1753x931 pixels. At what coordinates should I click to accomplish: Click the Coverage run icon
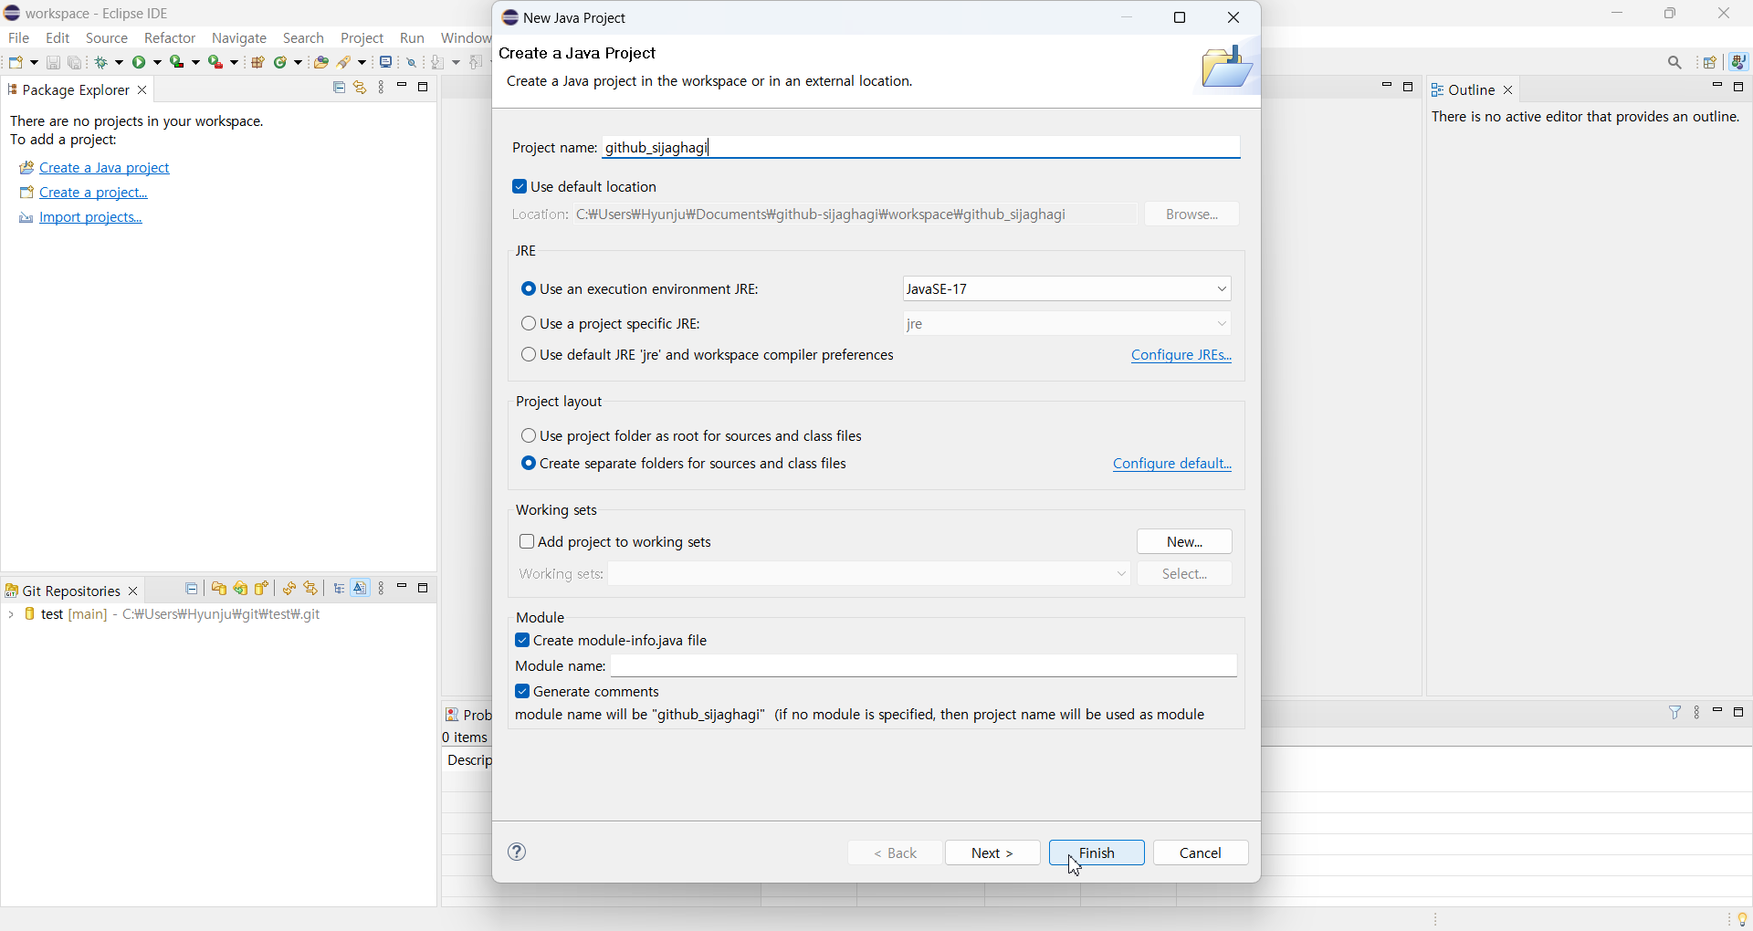(178, 63)
